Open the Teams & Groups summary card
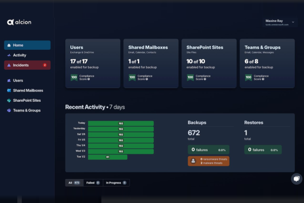Image resolution: width=304 pixels, height=203 pixels. 267,63
